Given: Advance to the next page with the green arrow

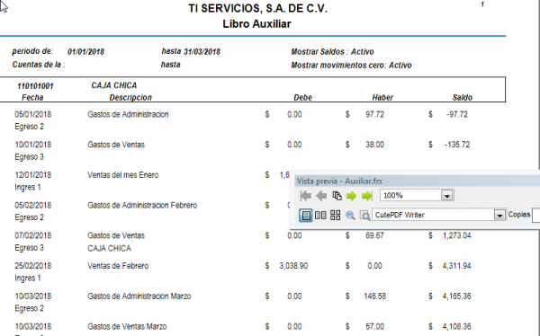Looking at the screenshot, I should (x=351, y=196).
